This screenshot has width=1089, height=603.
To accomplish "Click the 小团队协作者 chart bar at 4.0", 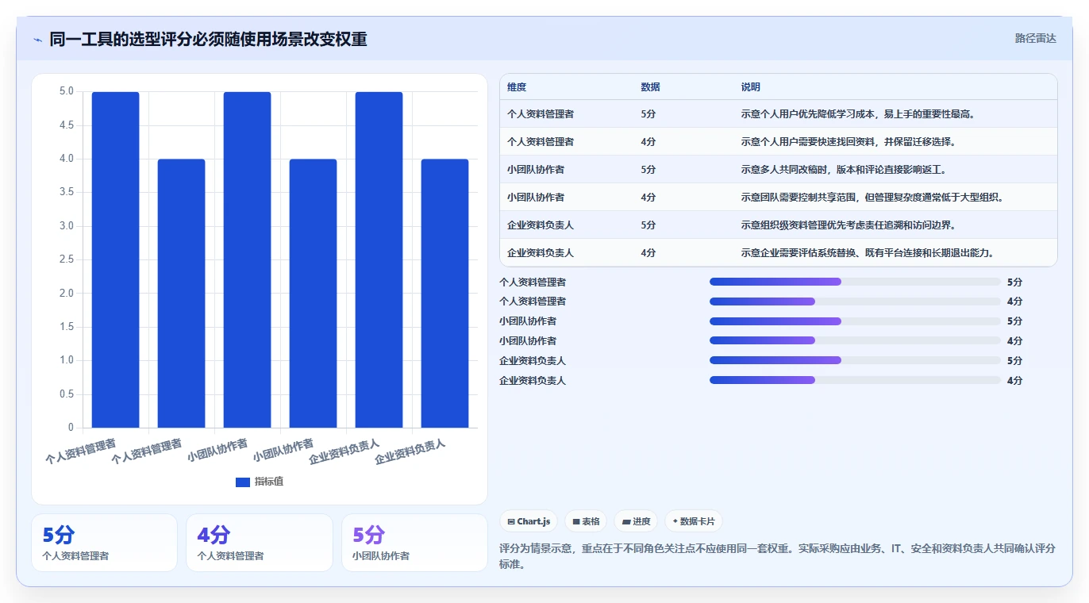I will click(x=313, y=293).
